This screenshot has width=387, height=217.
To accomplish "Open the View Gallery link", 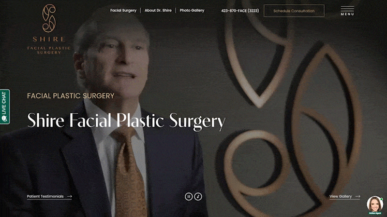I will pos(341,196).
